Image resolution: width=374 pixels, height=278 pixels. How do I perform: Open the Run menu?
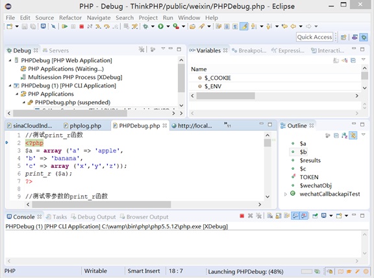[x=168, y=18]
